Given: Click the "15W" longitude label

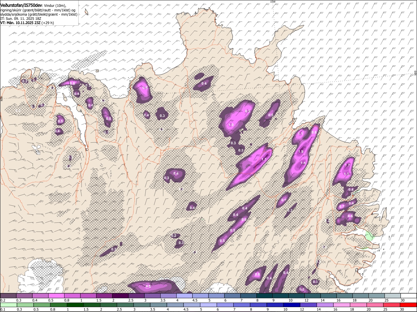Looking at the screenshot, I should pos(273,2).
